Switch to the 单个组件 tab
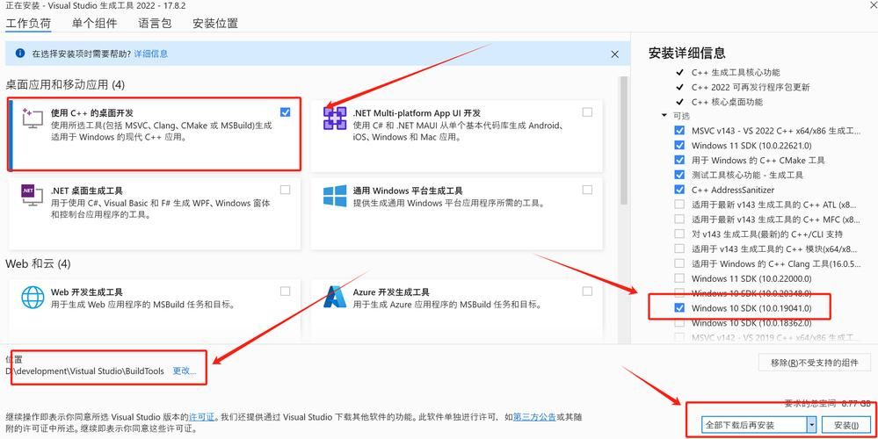The width and height of the screenshot is (878, 439). click(x=95, y=24)
